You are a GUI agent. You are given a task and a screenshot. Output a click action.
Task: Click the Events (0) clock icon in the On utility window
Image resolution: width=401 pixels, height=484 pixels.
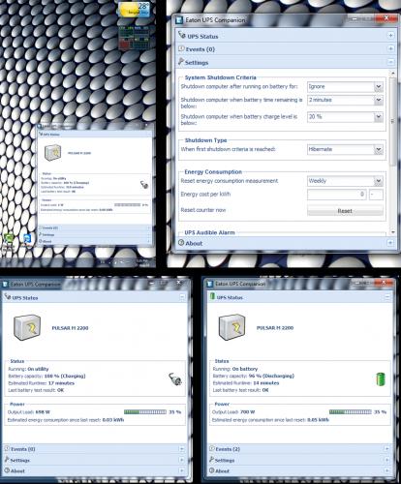pos(7,448)
